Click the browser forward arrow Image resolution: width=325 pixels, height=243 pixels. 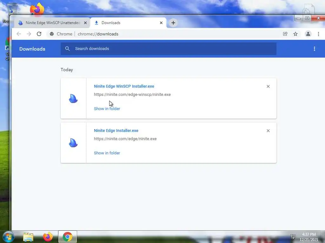coord(29,34)
